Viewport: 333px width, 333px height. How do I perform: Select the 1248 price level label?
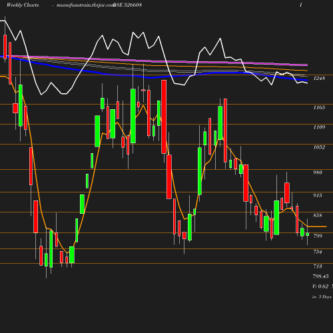pos(319,78)
